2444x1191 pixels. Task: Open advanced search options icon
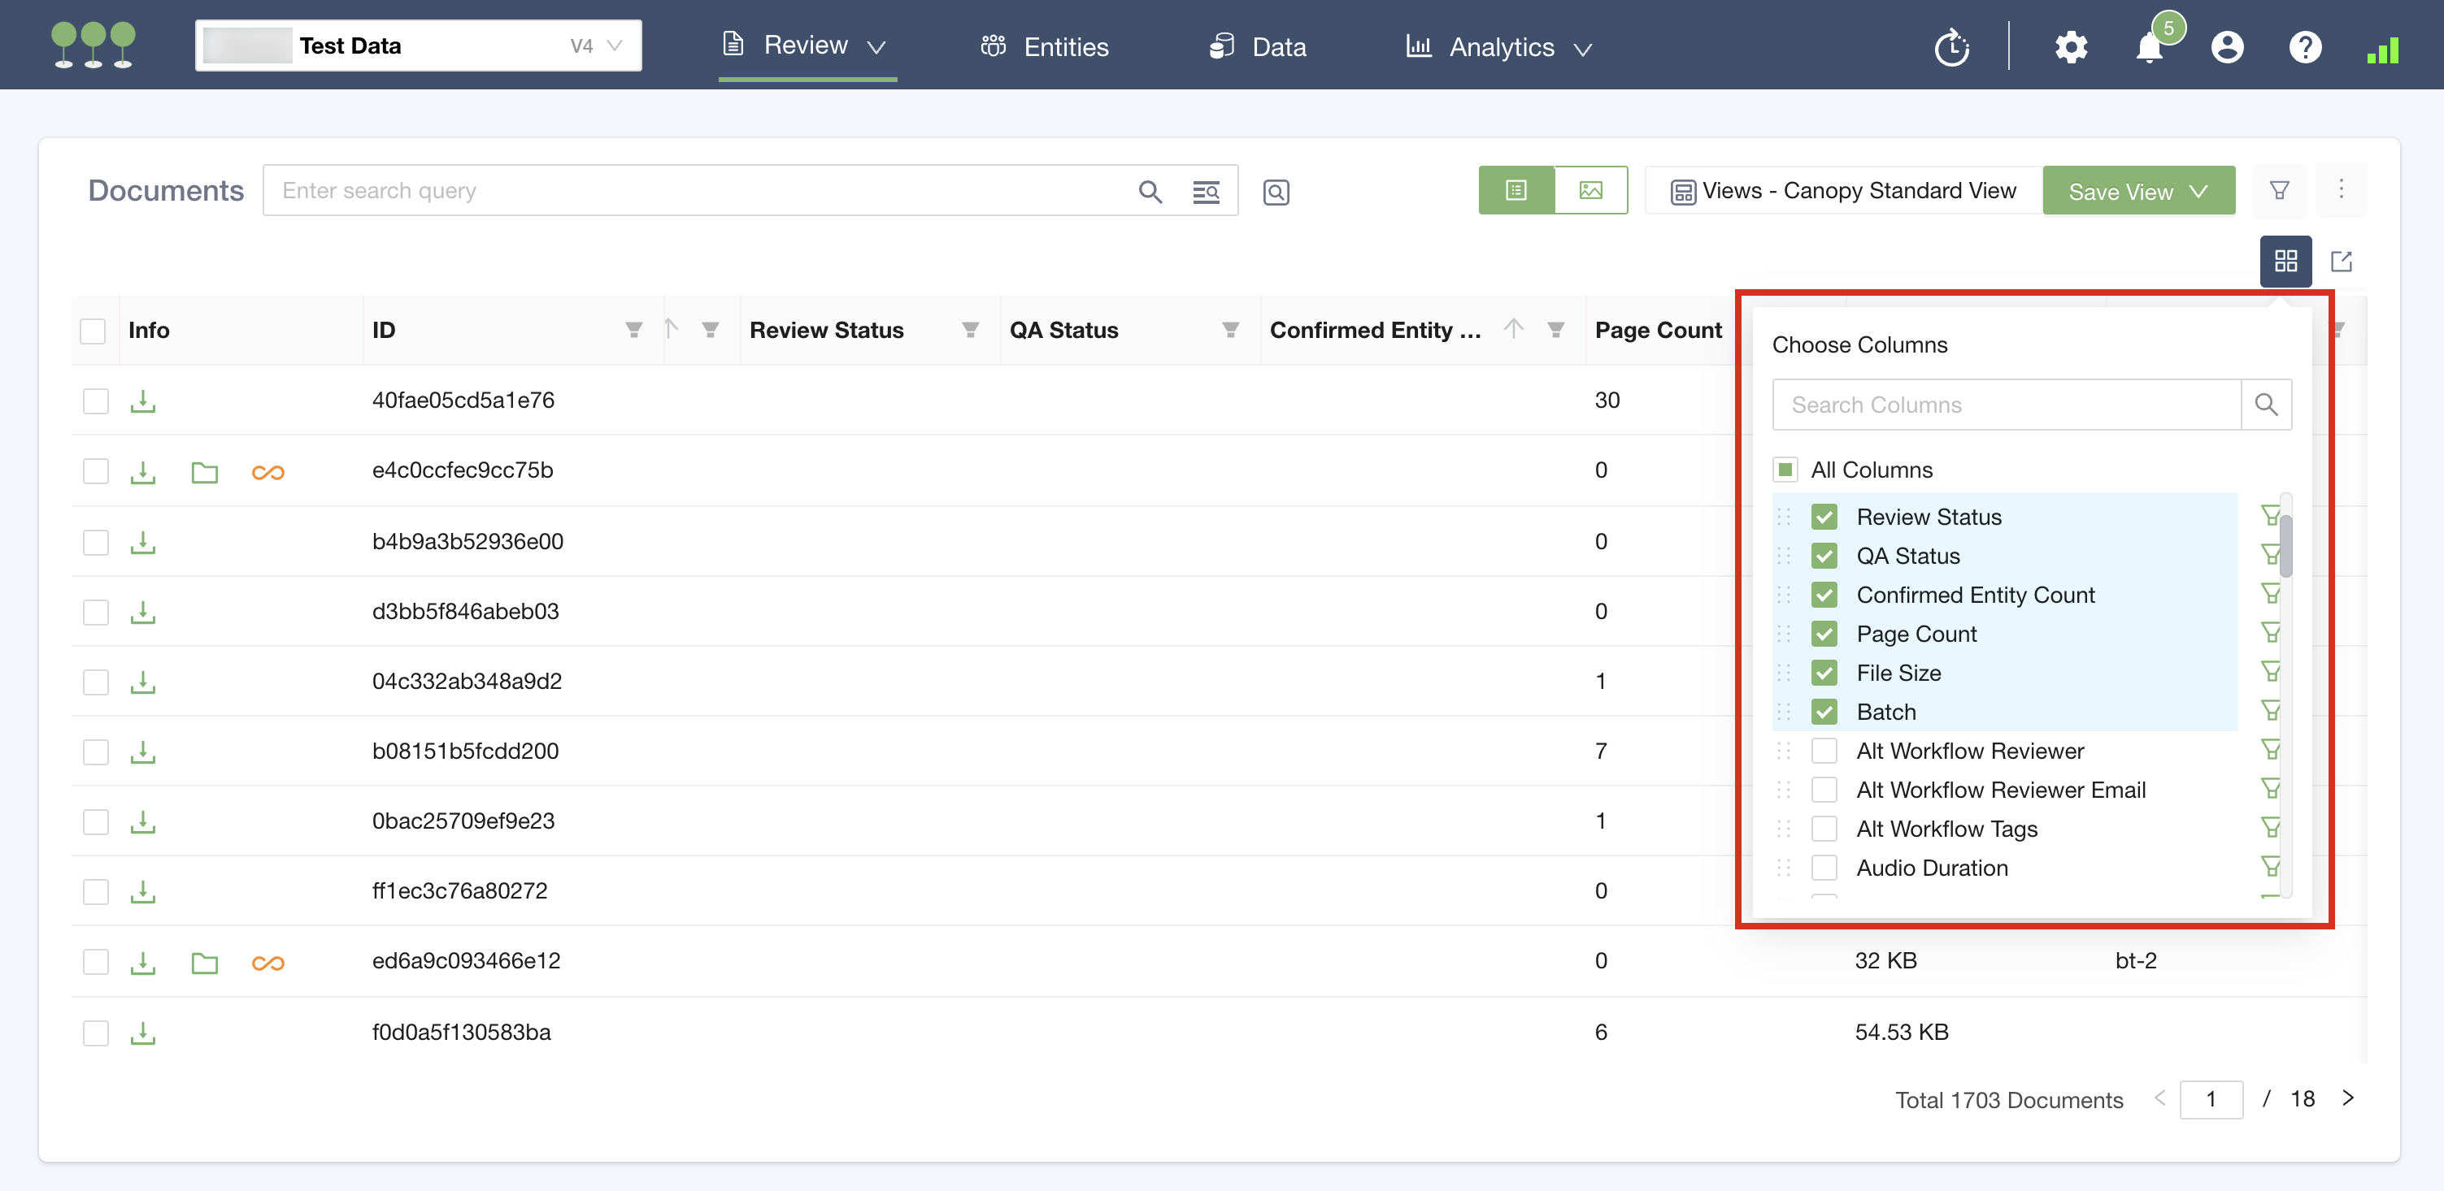pos(1205,192)
